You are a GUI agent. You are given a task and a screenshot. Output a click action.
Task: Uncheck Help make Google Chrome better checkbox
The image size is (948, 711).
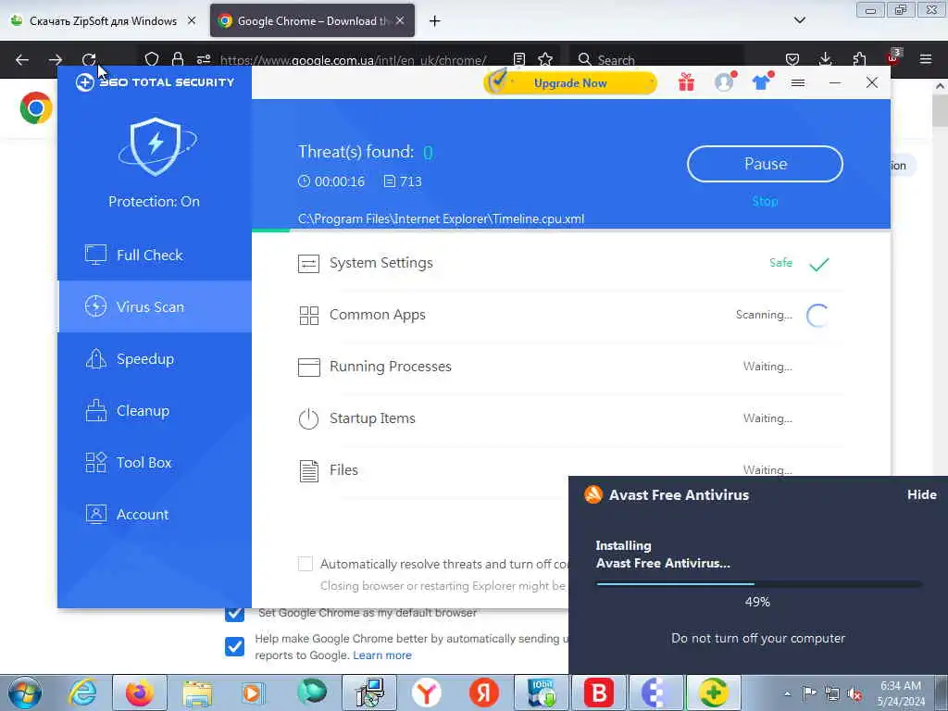tap(234, 646)
